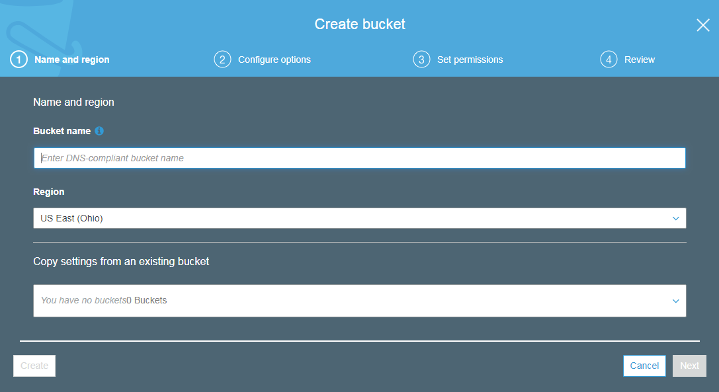Click the step 3 circle icon
The image size is (719, 392).
click(x=421, y=59)
